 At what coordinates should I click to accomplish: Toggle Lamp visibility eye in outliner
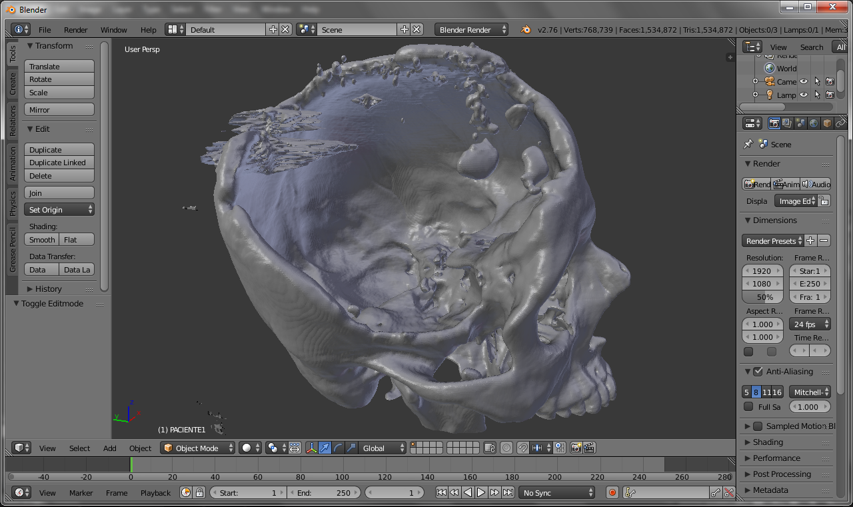click(x=804, y=95)
